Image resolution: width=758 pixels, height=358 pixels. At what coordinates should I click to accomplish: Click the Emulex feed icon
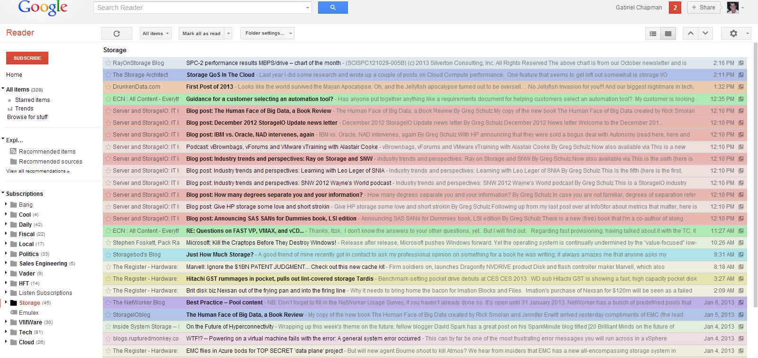[14, 312]
